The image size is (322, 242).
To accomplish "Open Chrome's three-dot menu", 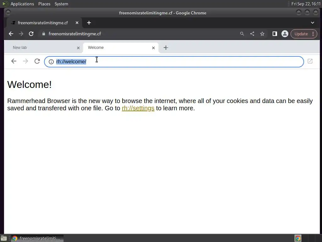I will (x=313, y=34).
